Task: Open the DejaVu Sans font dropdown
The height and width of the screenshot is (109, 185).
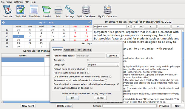Action: tap(112, 27)
